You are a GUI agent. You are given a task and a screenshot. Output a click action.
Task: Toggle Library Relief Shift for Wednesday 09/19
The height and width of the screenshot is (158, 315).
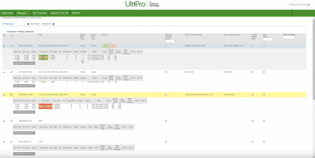coord(252,95)
